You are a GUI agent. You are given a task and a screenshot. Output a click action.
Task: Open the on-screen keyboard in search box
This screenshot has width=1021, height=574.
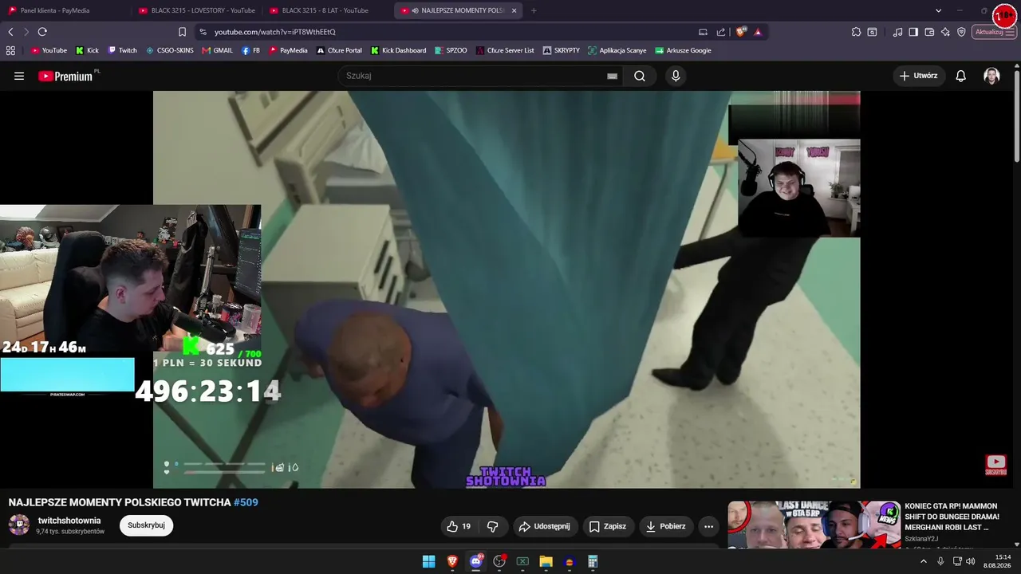(612, 76)
